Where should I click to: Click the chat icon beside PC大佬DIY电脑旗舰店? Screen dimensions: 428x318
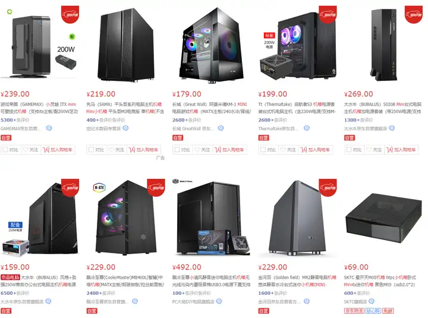coord(219,301)
